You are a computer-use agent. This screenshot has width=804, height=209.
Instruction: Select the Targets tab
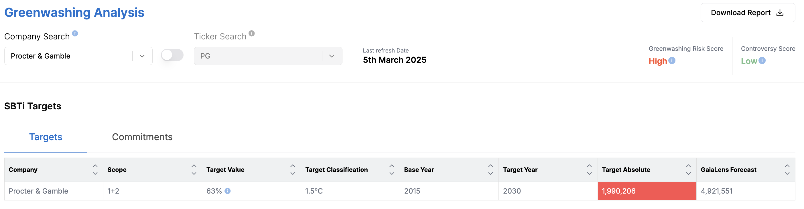point(46,137)
